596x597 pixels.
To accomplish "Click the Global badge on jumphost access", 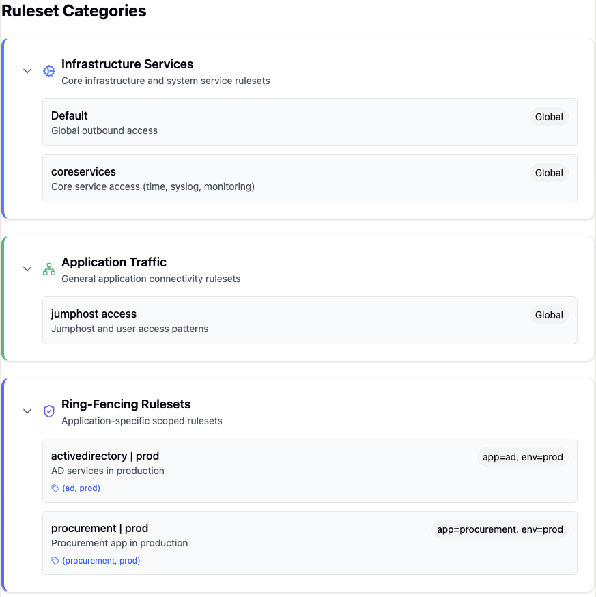I will (x=549, y=315).
